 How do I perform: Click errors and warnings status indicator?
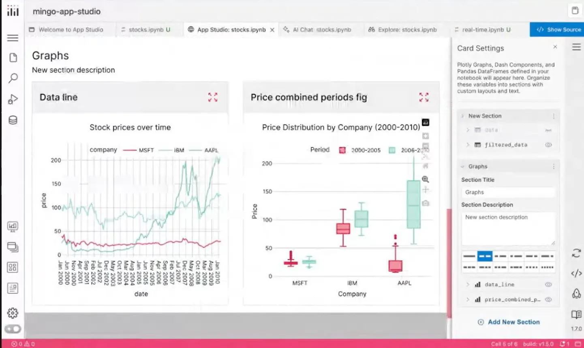tap(23, 344)
